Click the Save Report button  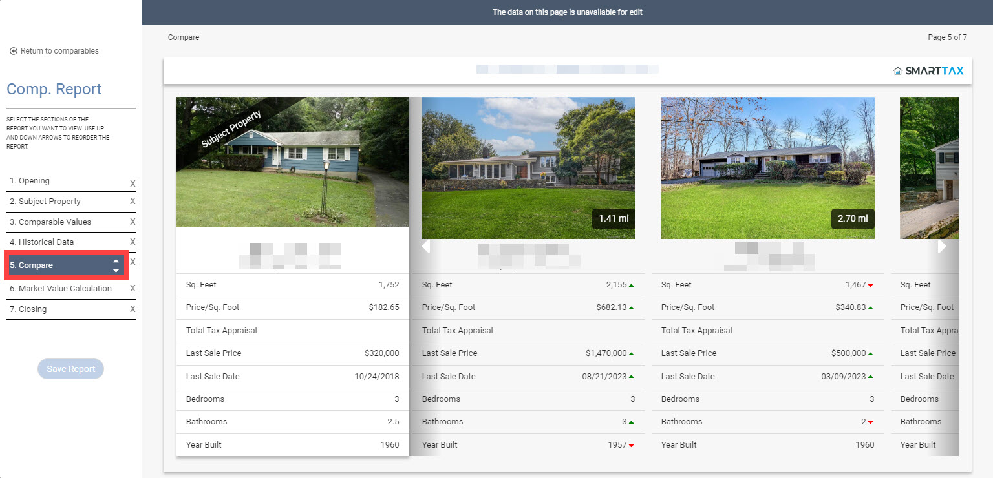pos(70,369)
